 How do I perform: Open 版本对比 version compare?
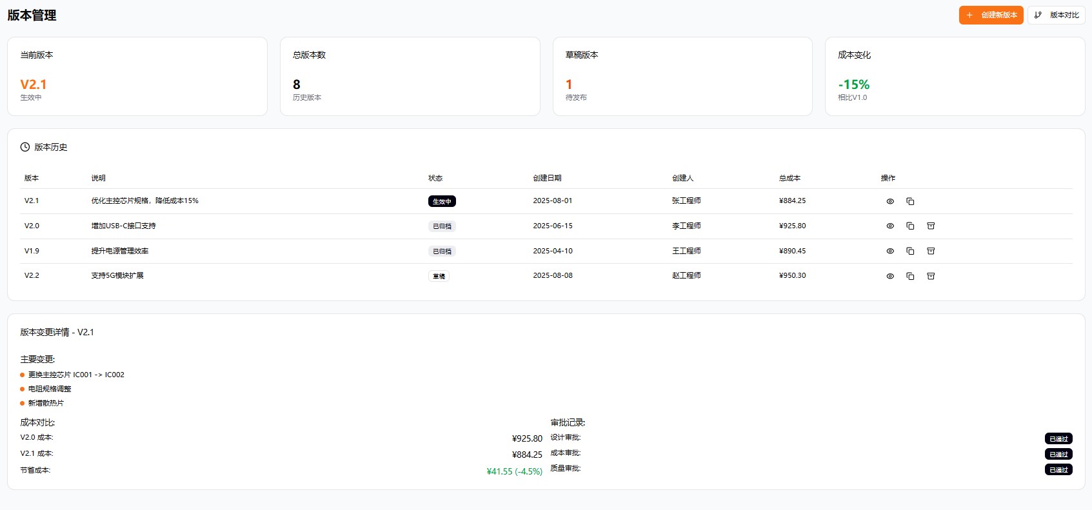click(1056, 15)
